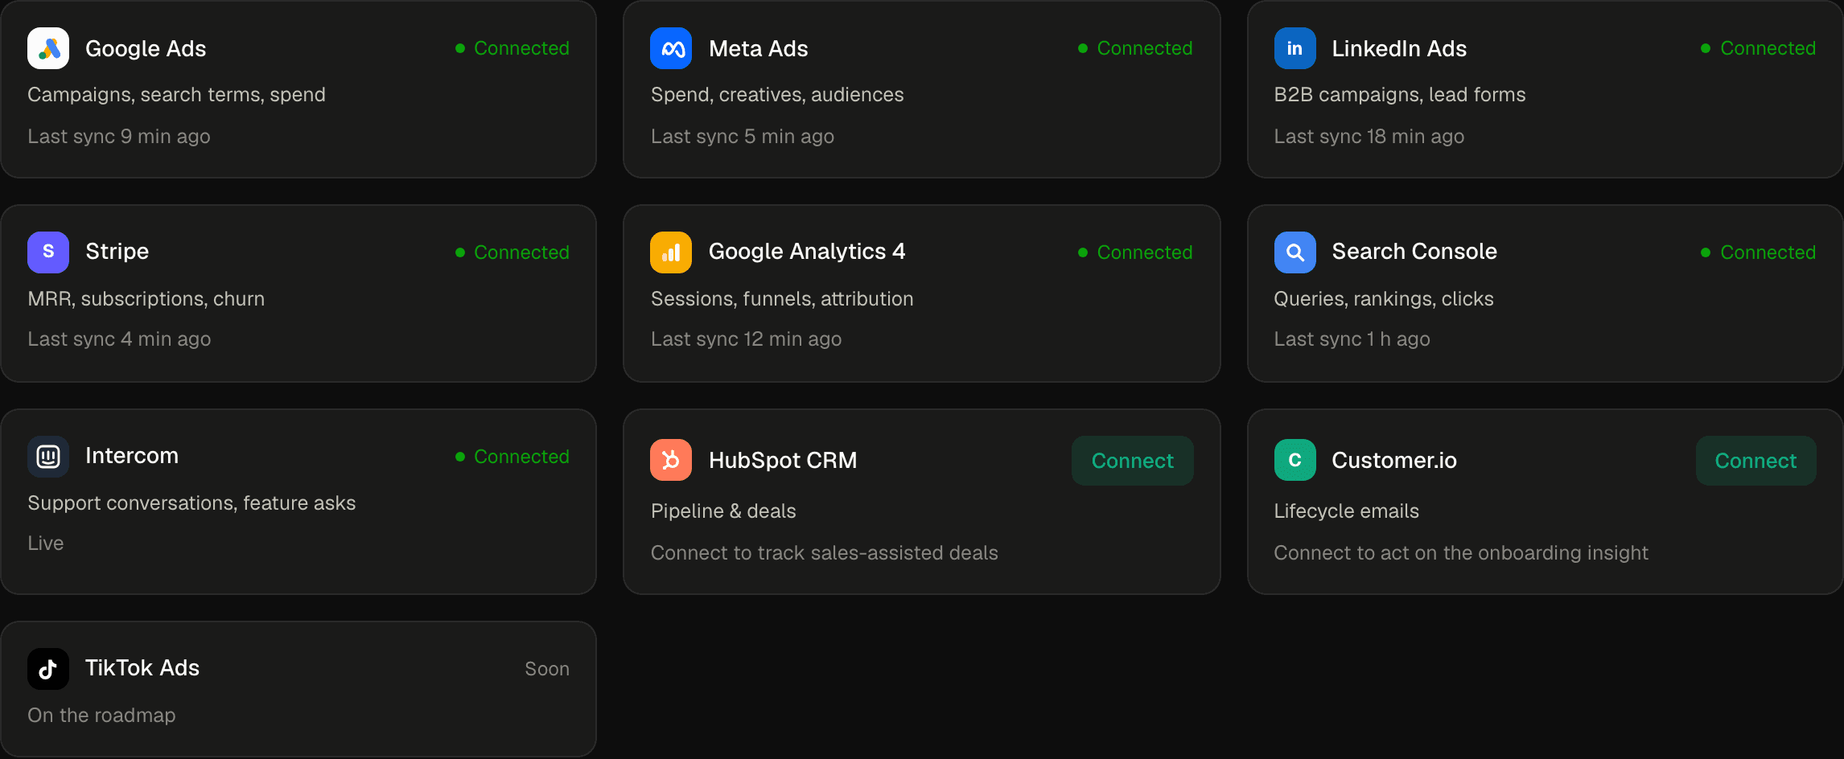Click 'MRR, subscriptions, churn' description

pos(146,299)
